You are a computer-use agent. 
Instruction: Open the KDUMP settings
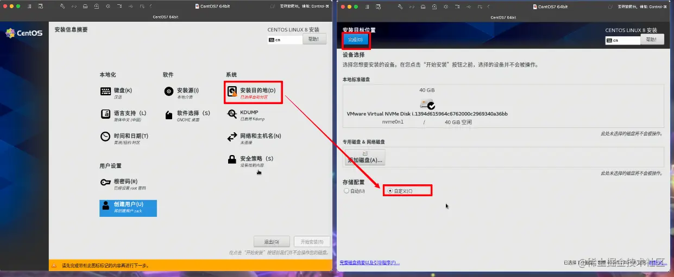(x=245, y=115)
